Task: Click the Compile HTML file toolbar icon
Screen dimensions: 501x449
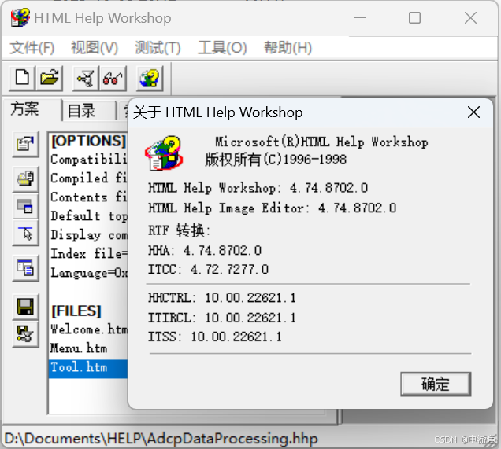Action: pyautogui.click(x=86, y=78)
